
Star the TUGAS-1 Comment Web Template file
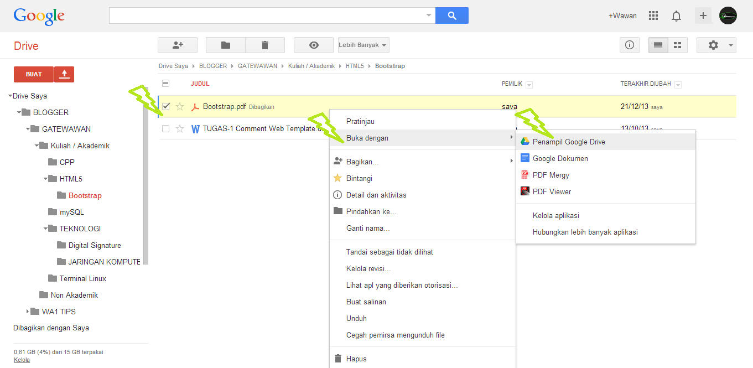click(180, 129)
